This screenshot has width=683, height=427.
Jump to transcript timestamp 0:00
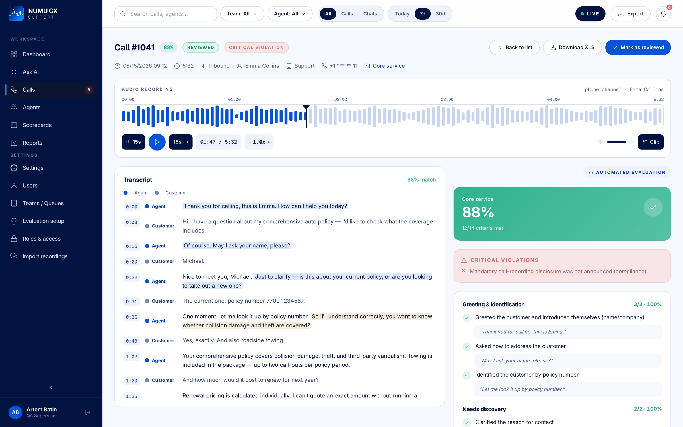click(131, 207)
